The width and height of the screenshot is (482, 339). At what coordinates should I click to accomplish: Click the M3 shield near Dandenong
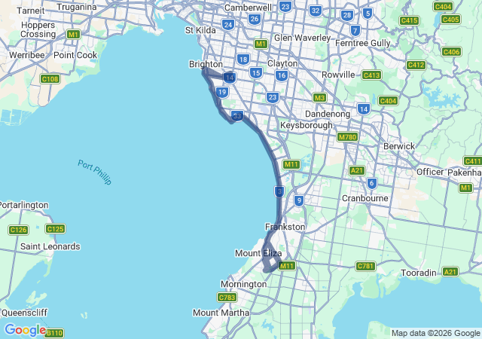(319, 98)
